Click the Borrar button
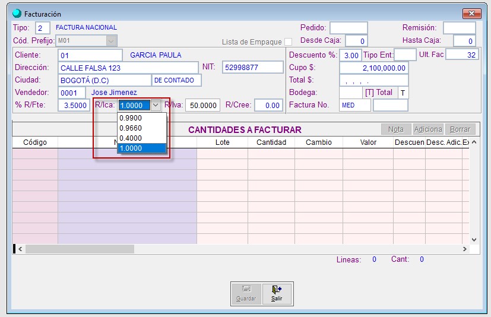 460,129
